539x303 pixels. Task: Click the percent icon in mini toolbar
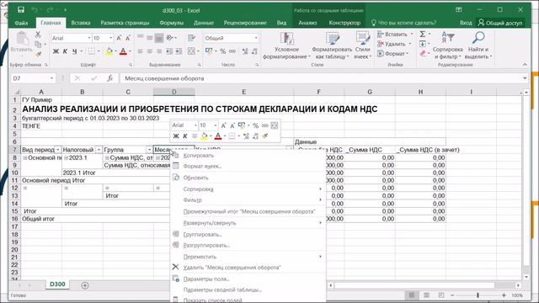[255, 125]
